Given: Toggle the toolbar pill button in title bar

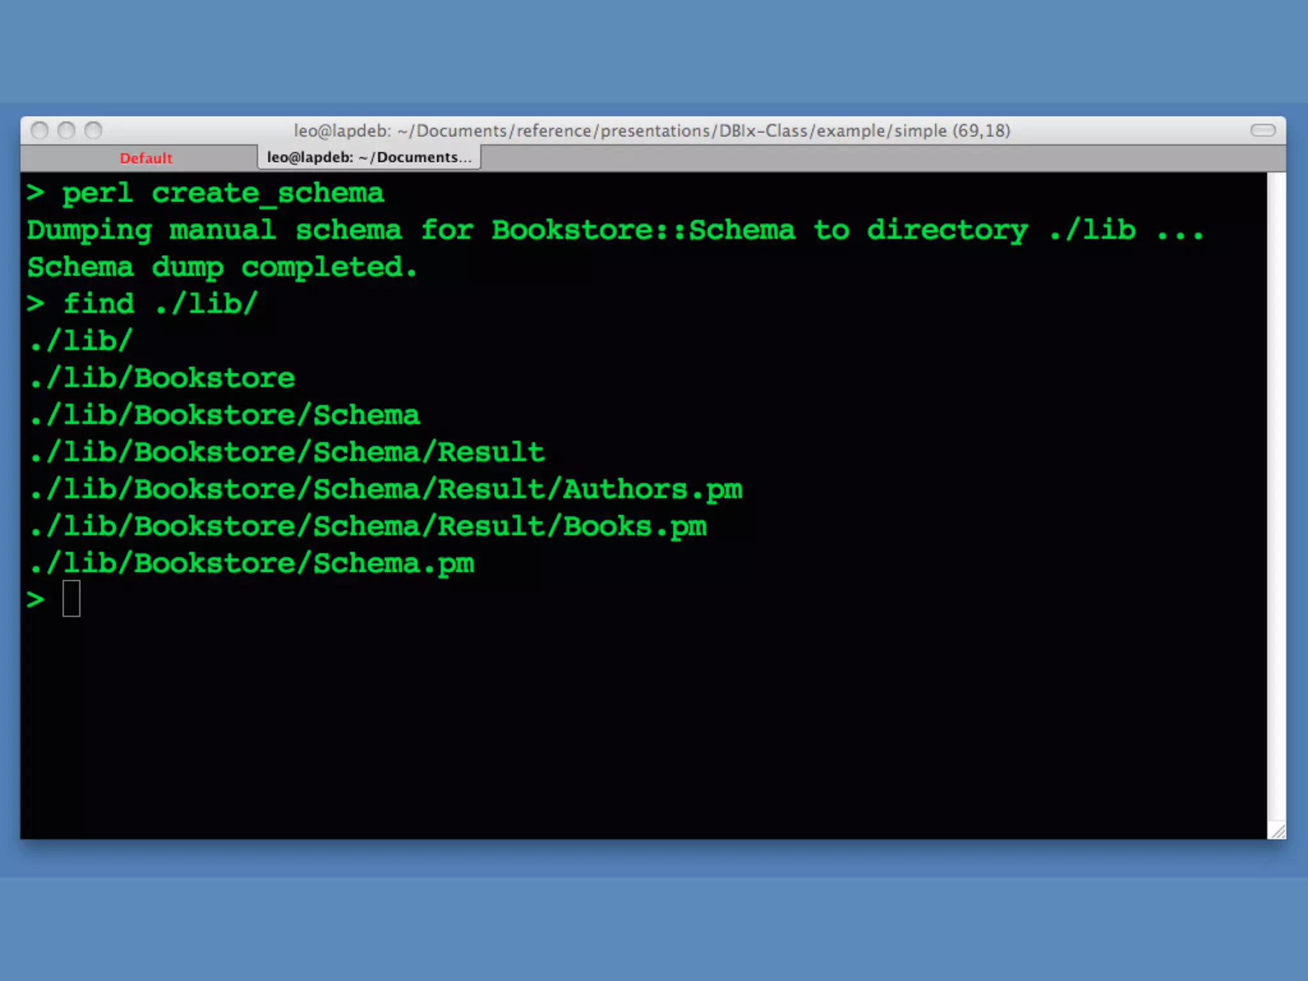Looking at the screenshot, I should click(1263, 130).
